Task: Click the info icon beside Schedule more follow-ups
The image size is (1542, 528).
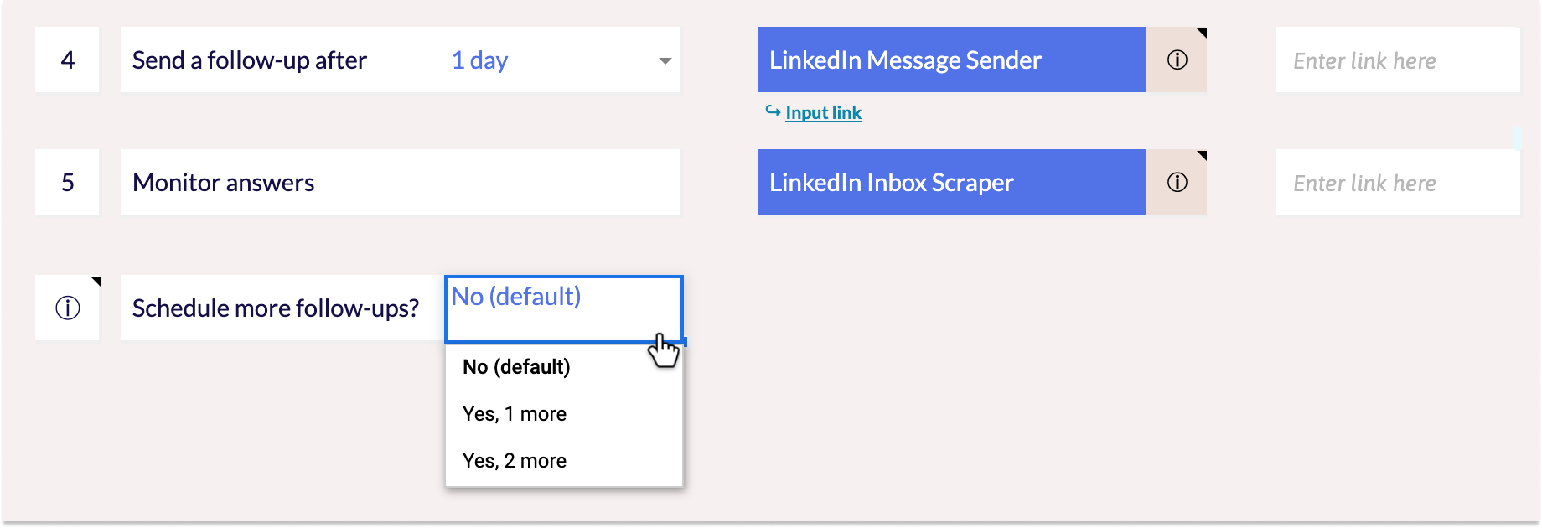Action: pyautogui.click(x=67, y=308)
